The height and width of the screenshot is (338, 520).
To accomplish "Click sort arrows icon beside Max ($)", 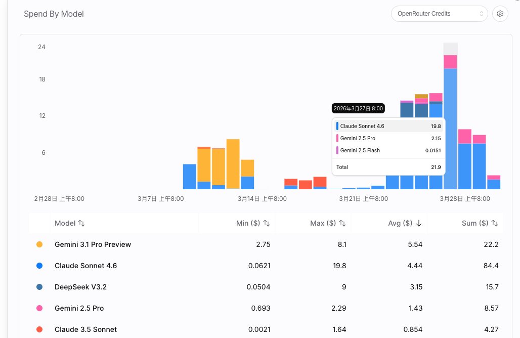I will pos(342,223).
